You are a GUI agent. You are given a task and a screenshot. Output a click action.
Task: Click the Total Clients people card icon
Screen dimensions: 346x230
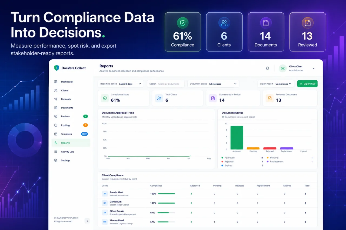pyautogui.click(x=159, y=98)
